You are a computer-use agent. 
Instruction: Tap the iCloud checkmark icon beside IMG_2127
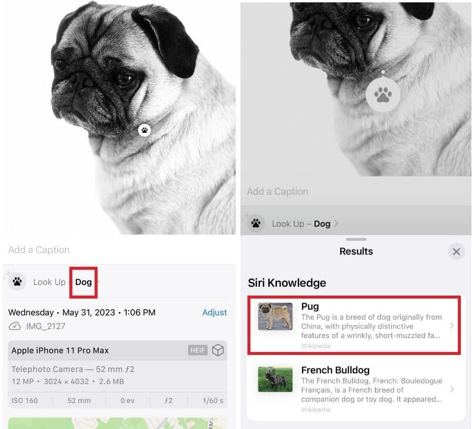(x=15, y=326)
